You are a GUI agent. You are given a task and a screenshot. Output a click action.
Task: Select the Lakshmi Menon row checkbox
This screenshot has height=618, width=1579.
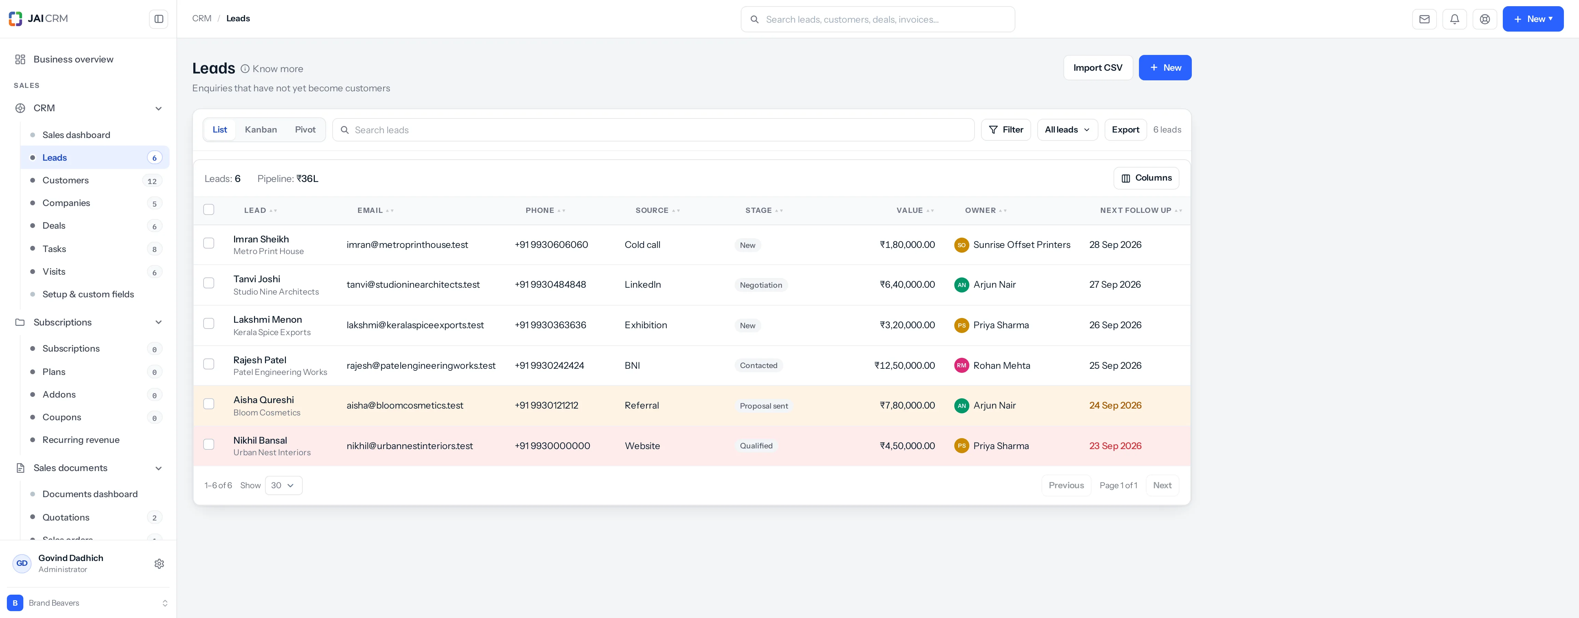coord(209,324)
